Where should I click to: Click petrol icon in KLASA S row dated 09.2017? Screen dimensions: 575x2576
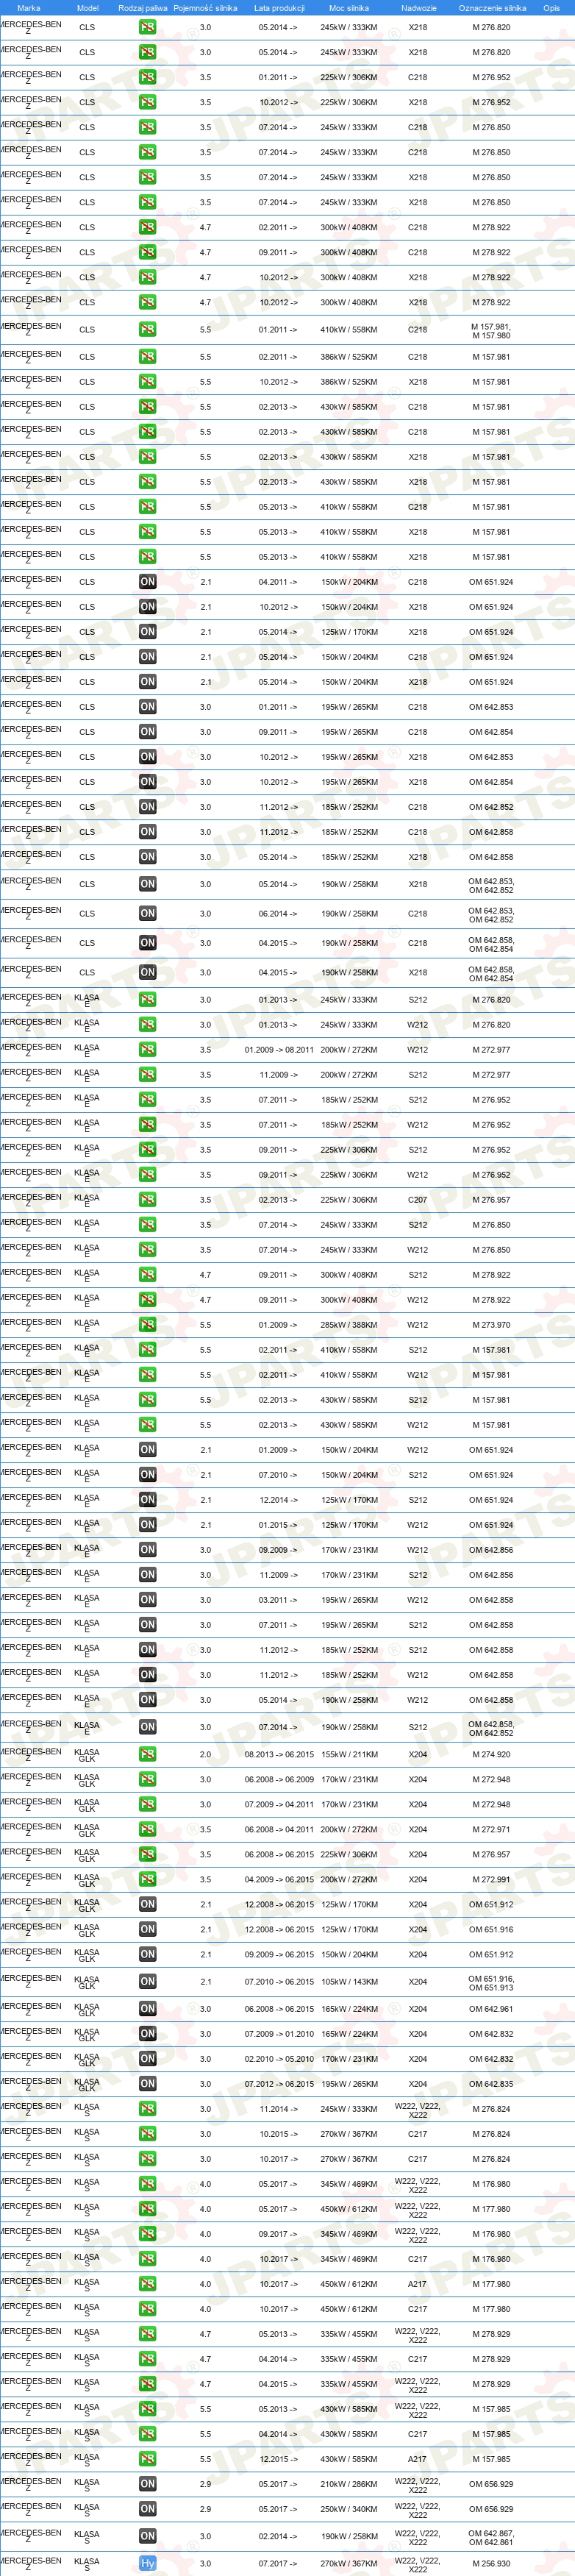[147, 2233]
